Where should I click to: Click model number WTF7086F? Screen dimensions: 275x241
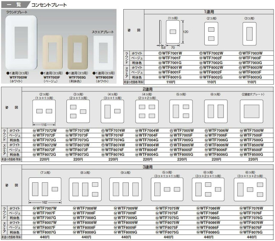pos(209,213)
